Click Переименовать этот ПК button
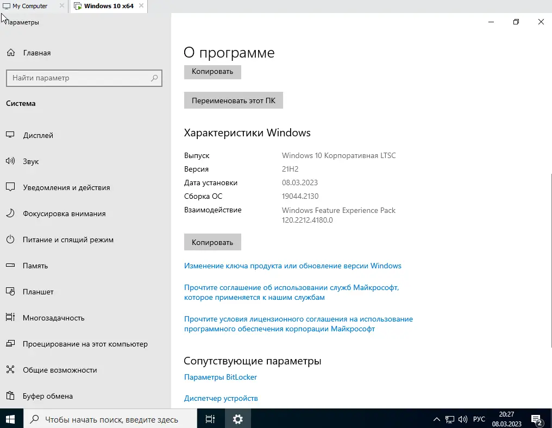 pyautogui.click(x=234, y=100)
